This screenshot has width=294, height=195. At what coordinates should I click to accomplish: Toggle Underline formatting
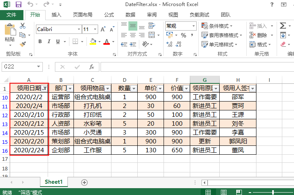pos(58,41)
